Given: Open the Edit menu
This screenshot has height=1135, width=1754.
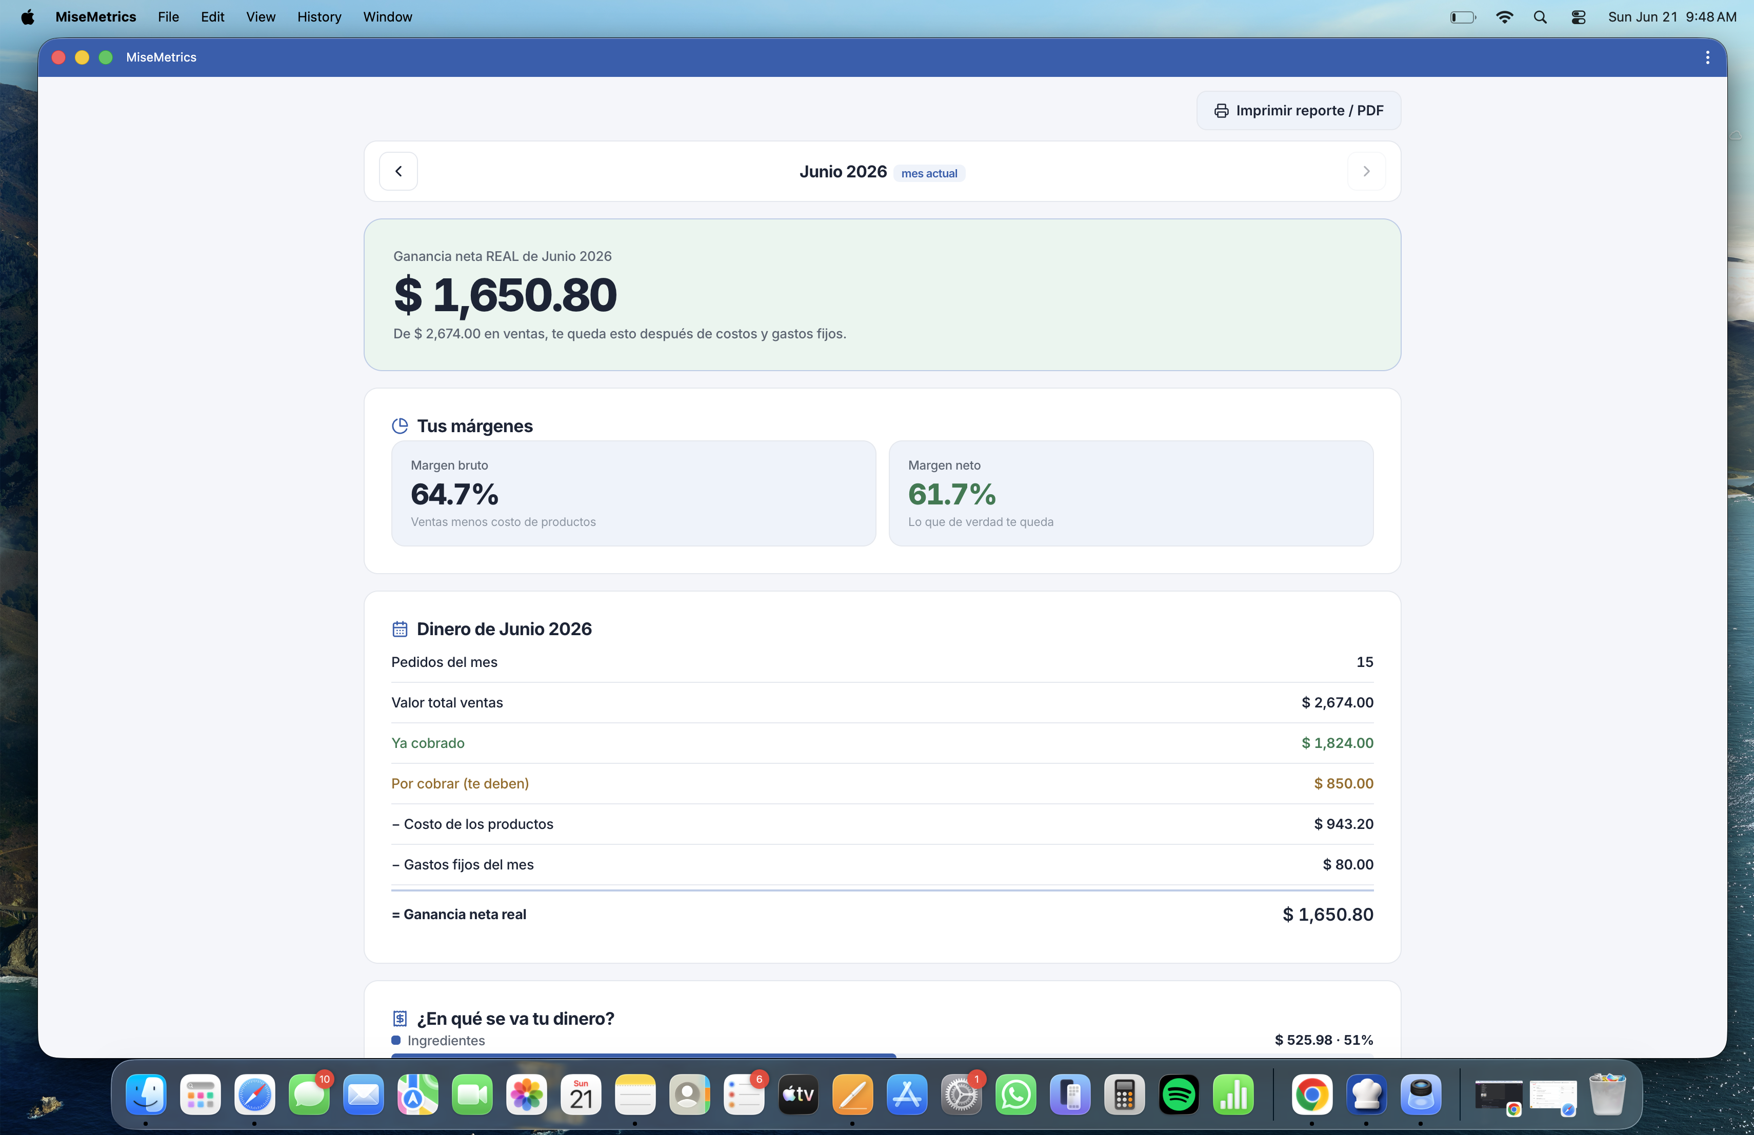Looking at the screenshot, I should 212,17.
